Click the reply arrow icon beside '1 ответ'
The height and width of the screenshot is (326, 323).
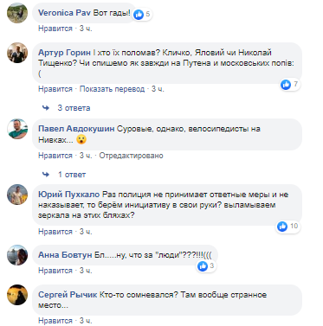[x=46, y=175]
